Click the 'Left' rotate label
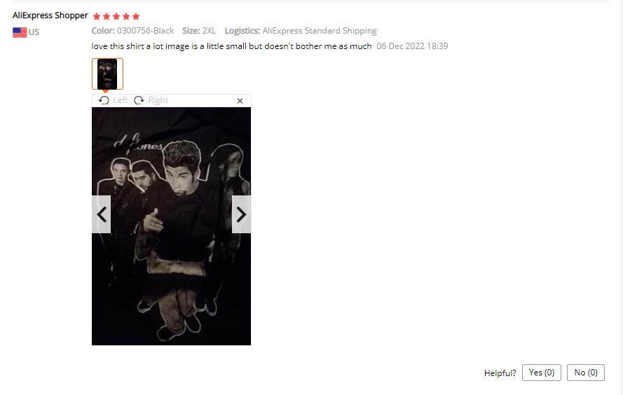The height and width of the screenshot is (395, 623). (121, 100)
